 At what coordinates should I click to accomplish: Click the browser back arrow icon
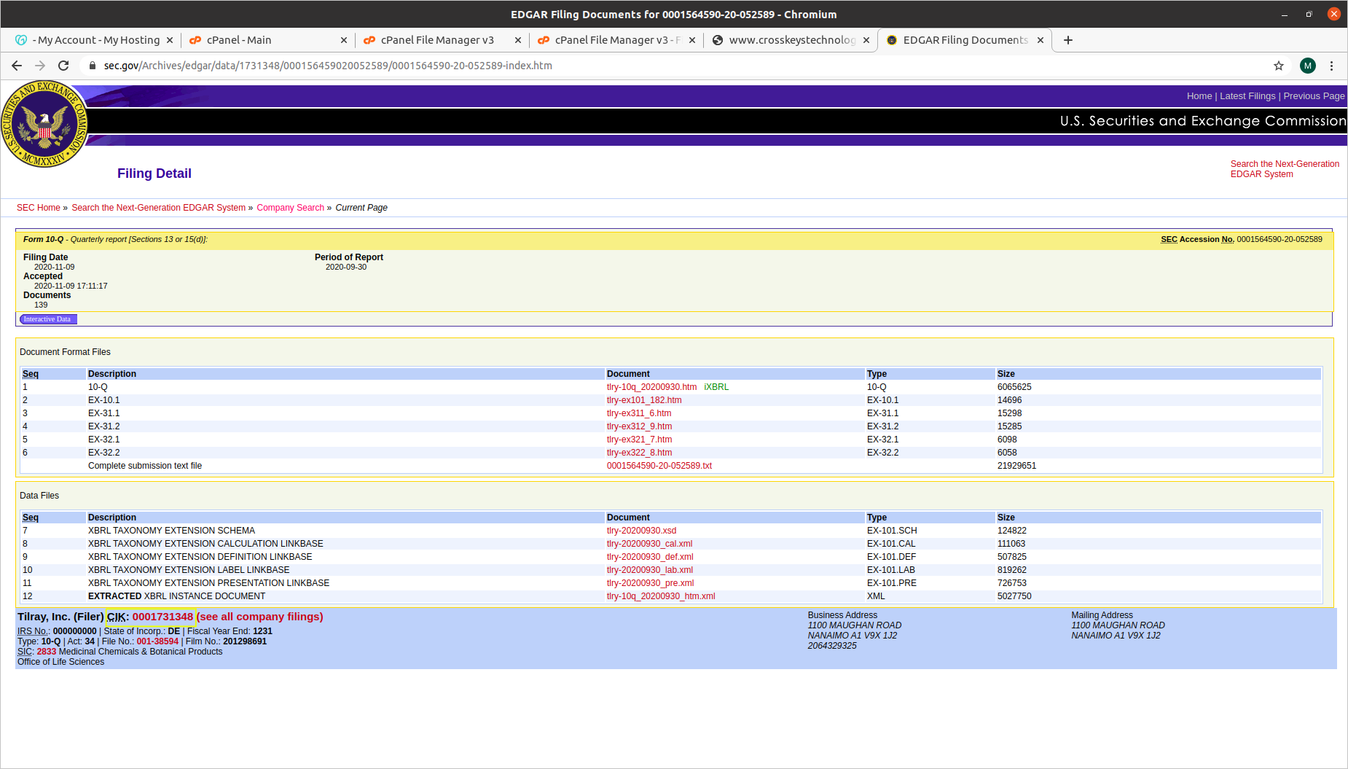coord(17,66)
